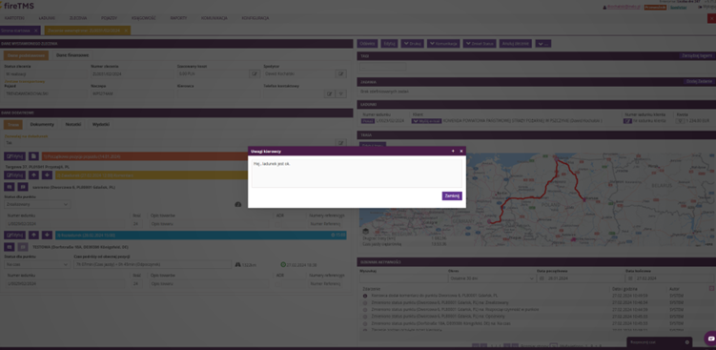Open the ZLECENIA menu in top navigation
Image resolution: width=716 pixels, height=350 pixels.
[x=78, y=18]
